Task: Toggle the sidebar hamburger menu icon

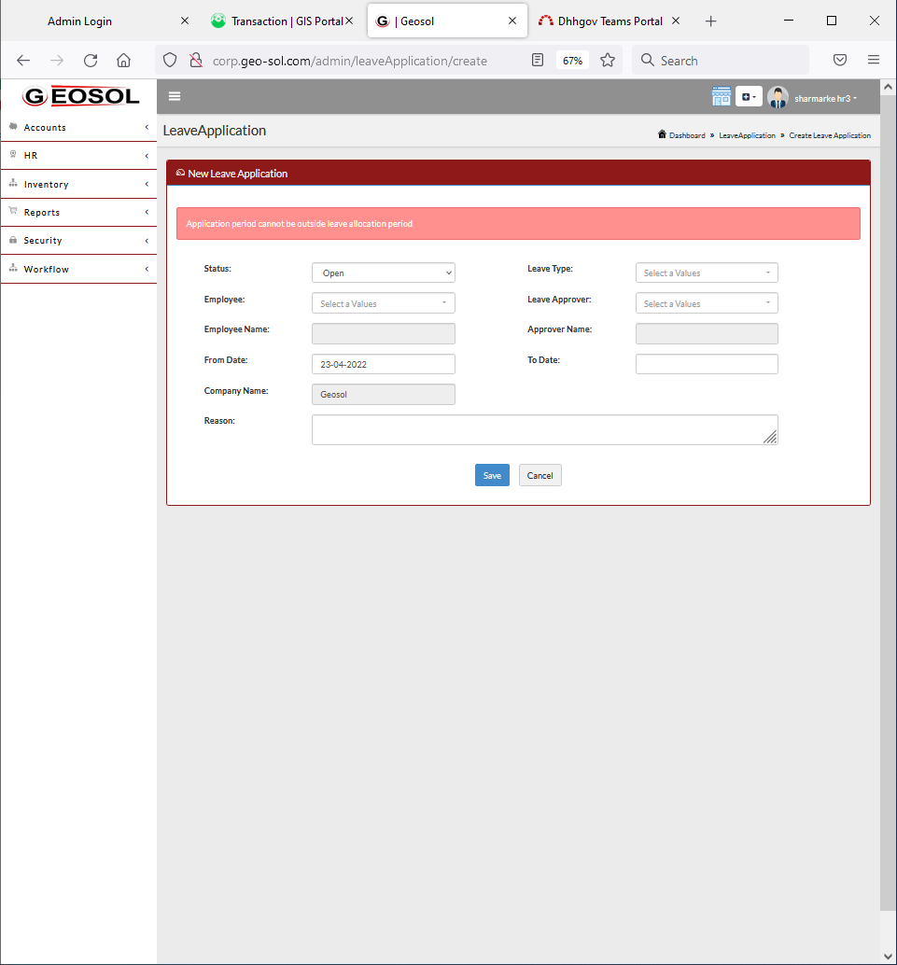Action: point(175,96)
